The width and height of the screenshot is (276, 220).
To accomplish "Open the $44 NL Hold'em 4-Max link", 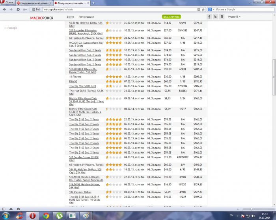I will [85, 171].
